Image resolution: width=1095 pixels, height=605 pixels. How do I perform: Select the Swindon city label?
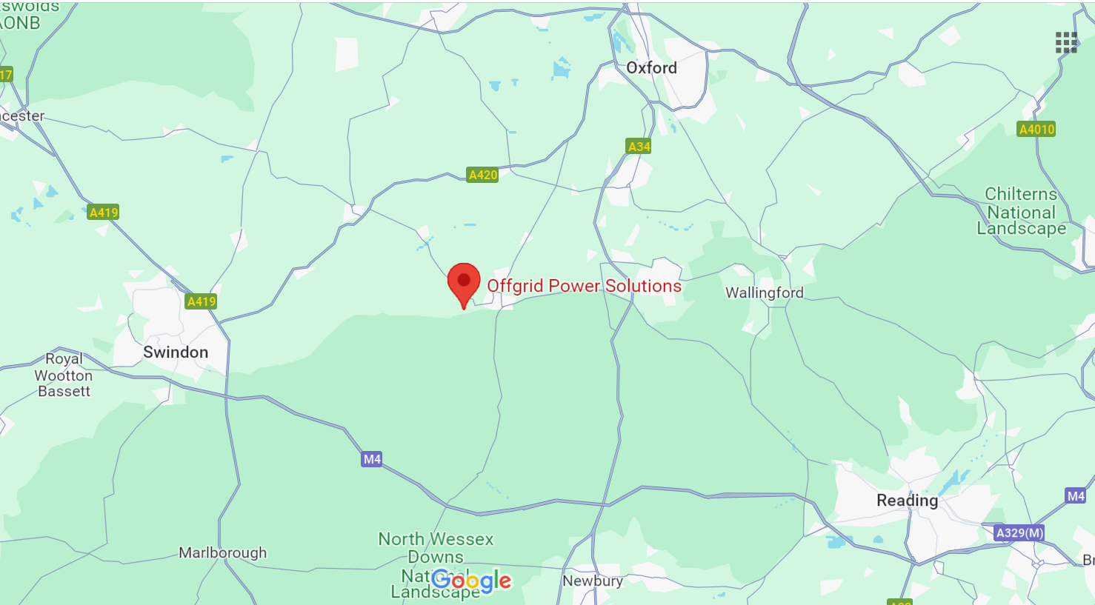coord(176,352)
